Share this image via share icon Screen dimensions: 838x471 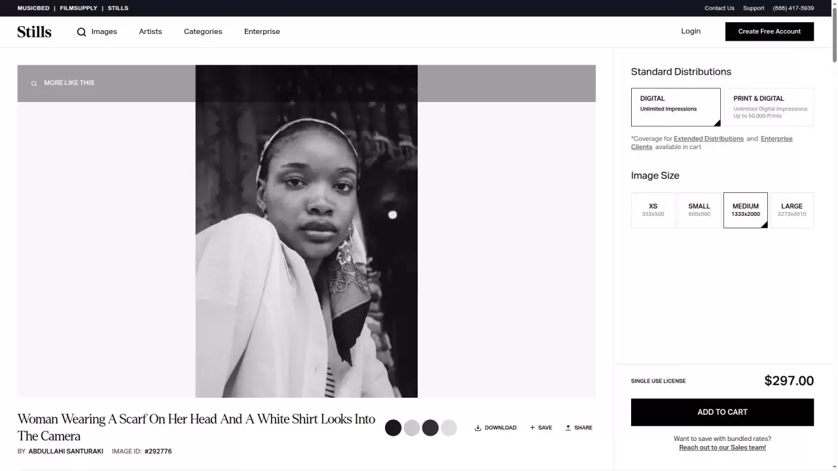click(568, 428)
